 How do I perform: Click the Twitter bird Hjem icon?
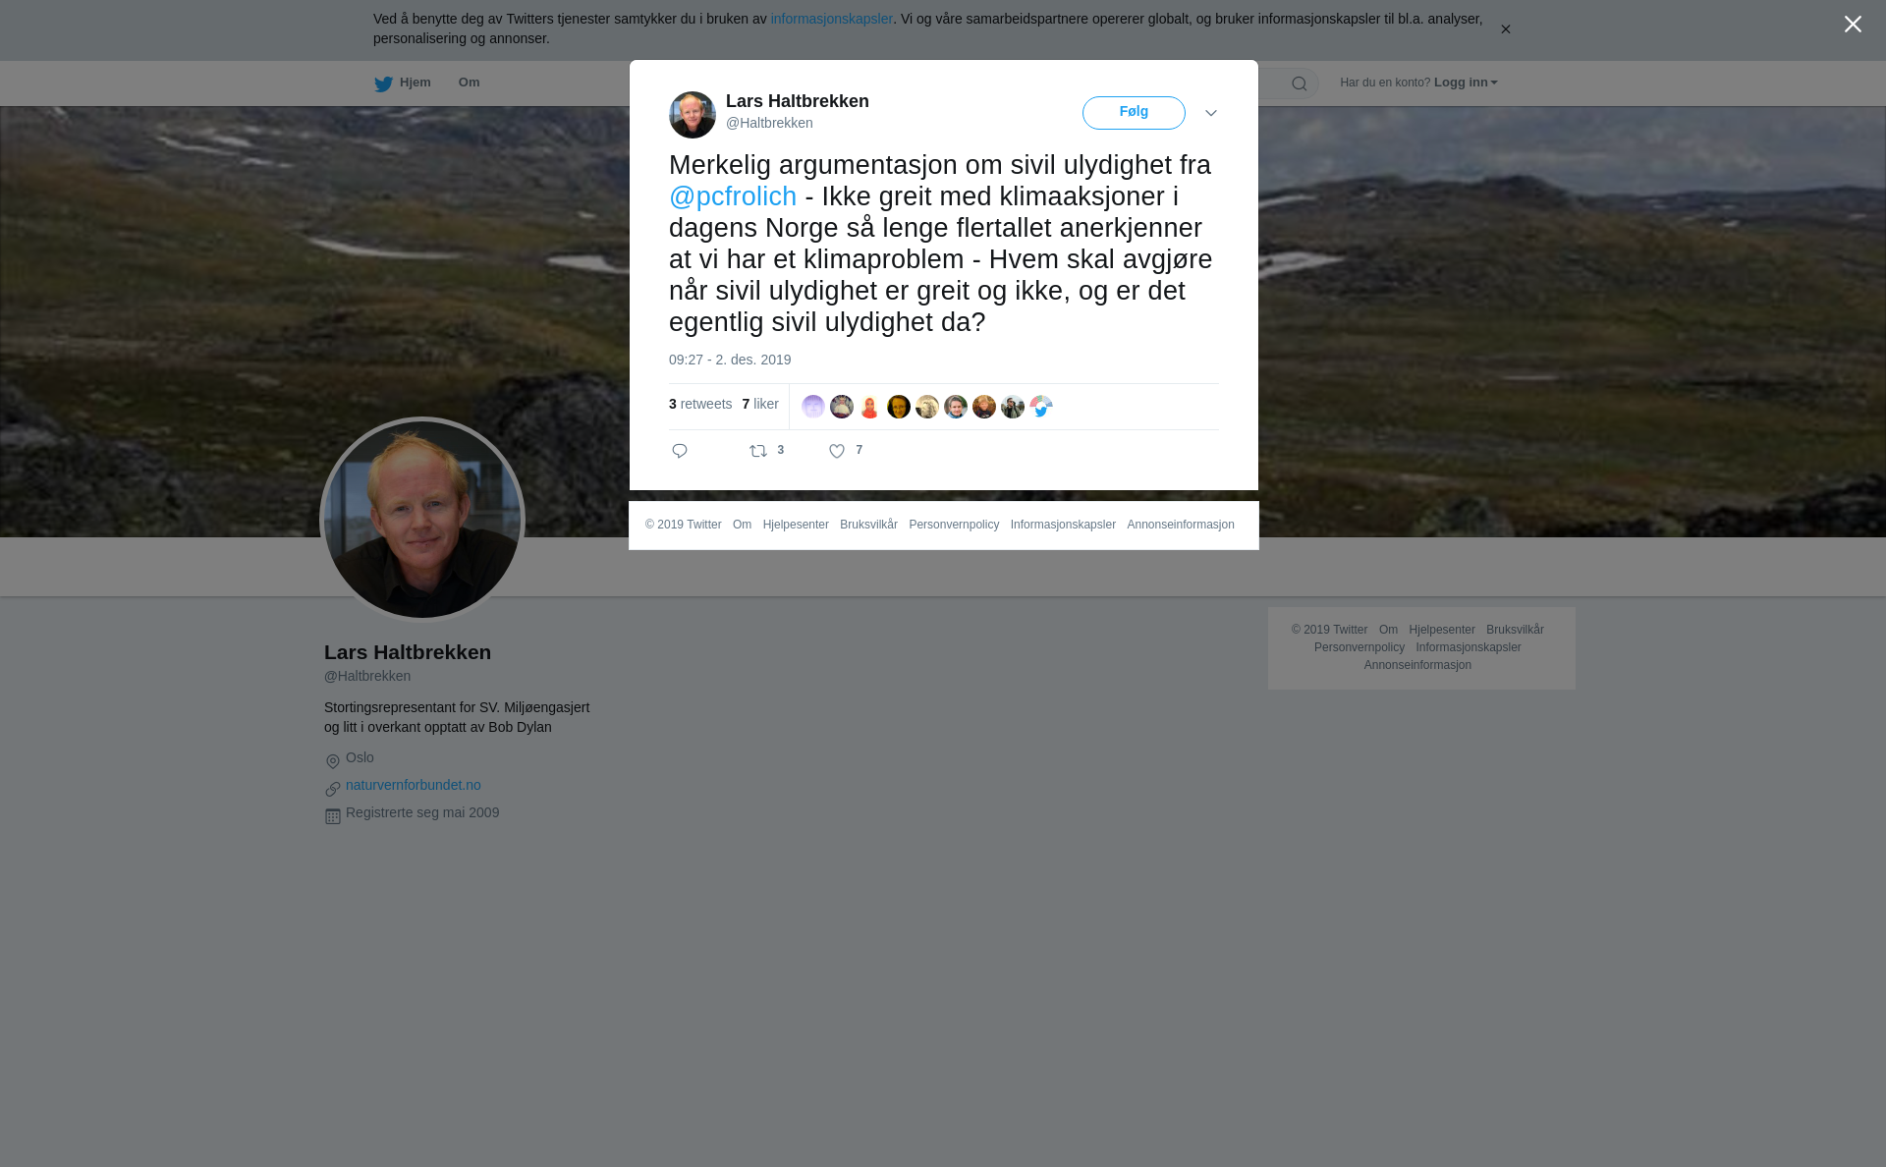383,83
